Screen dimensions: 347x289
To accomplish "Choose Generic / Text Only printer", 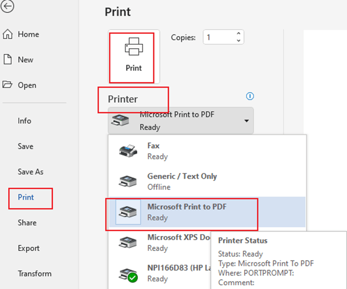I will point(207,181).
